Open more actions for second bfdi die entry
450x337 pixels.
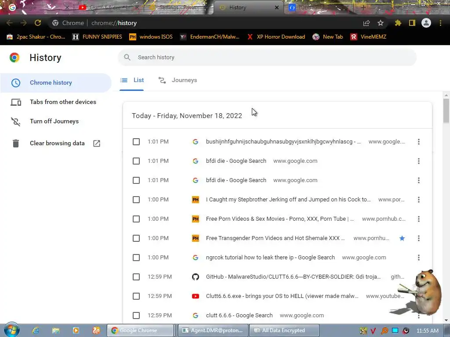419,180
